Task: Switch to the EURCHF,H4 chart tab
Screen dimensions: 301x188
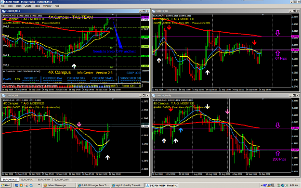Action: [44, 179]
